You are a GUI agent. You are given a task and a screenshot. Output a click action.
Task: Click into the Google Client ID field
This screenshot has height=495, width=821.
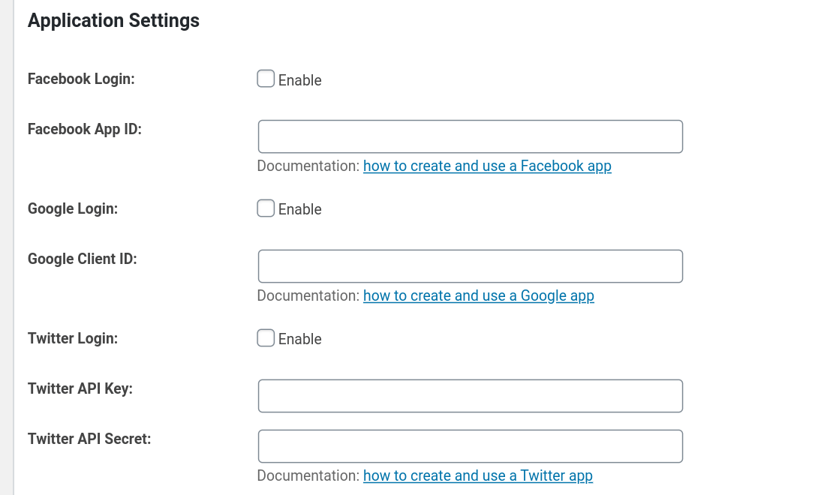pyautogui.click(x=470, y=266)
